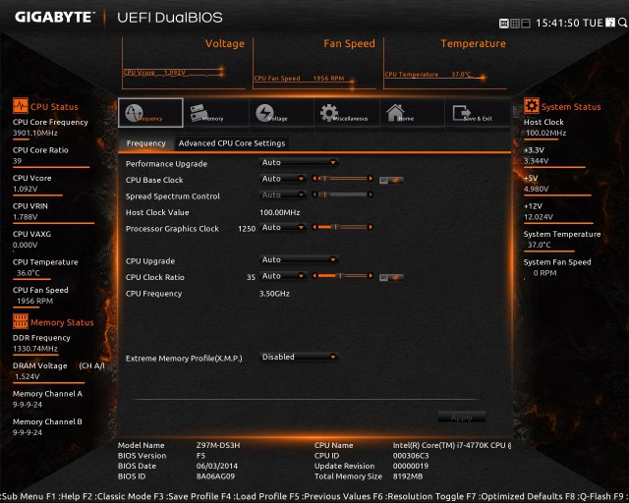Click the +12V reading 12.024V

pyautogui.click(x=539, y=217)
